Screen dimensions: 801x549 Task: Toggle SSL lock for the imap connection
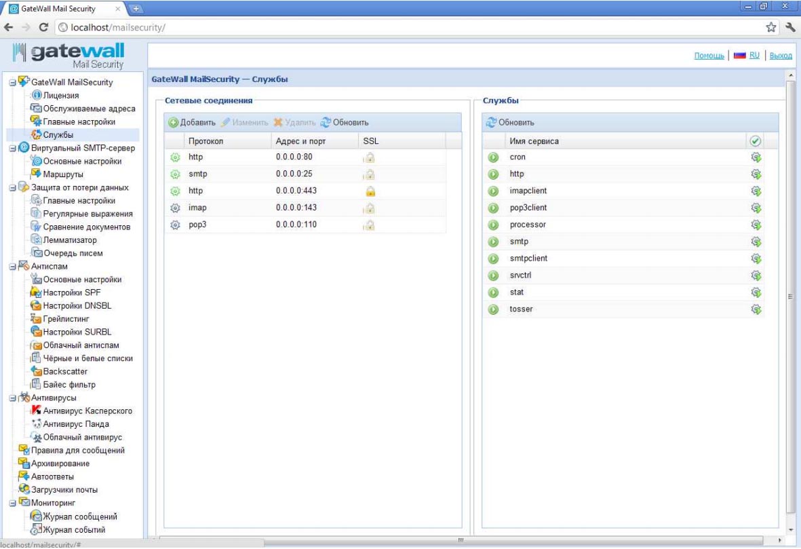(x=369, y=208)
